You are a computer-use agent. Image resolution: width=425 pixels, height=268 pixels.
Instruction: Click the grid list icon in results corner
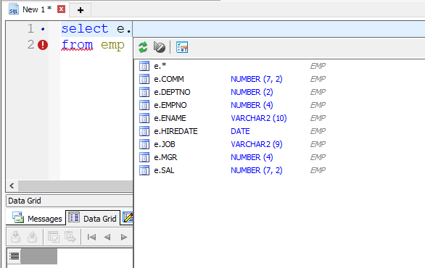point(14,256)
